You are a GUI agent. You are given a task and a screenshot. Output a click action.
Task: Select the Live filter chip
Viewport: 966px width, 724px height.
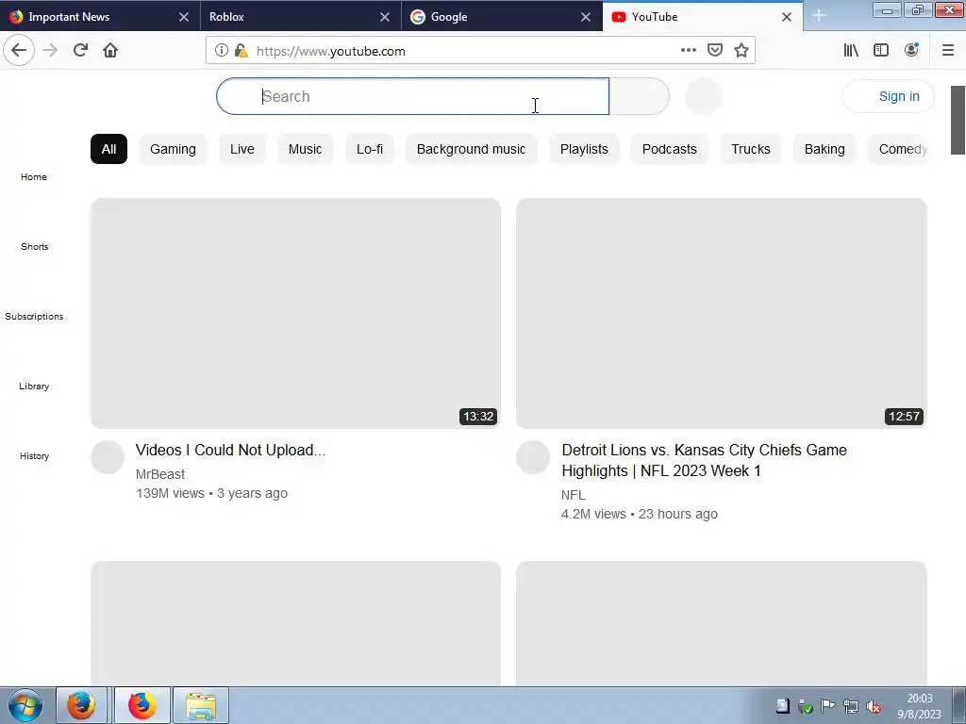click(242, 149)
